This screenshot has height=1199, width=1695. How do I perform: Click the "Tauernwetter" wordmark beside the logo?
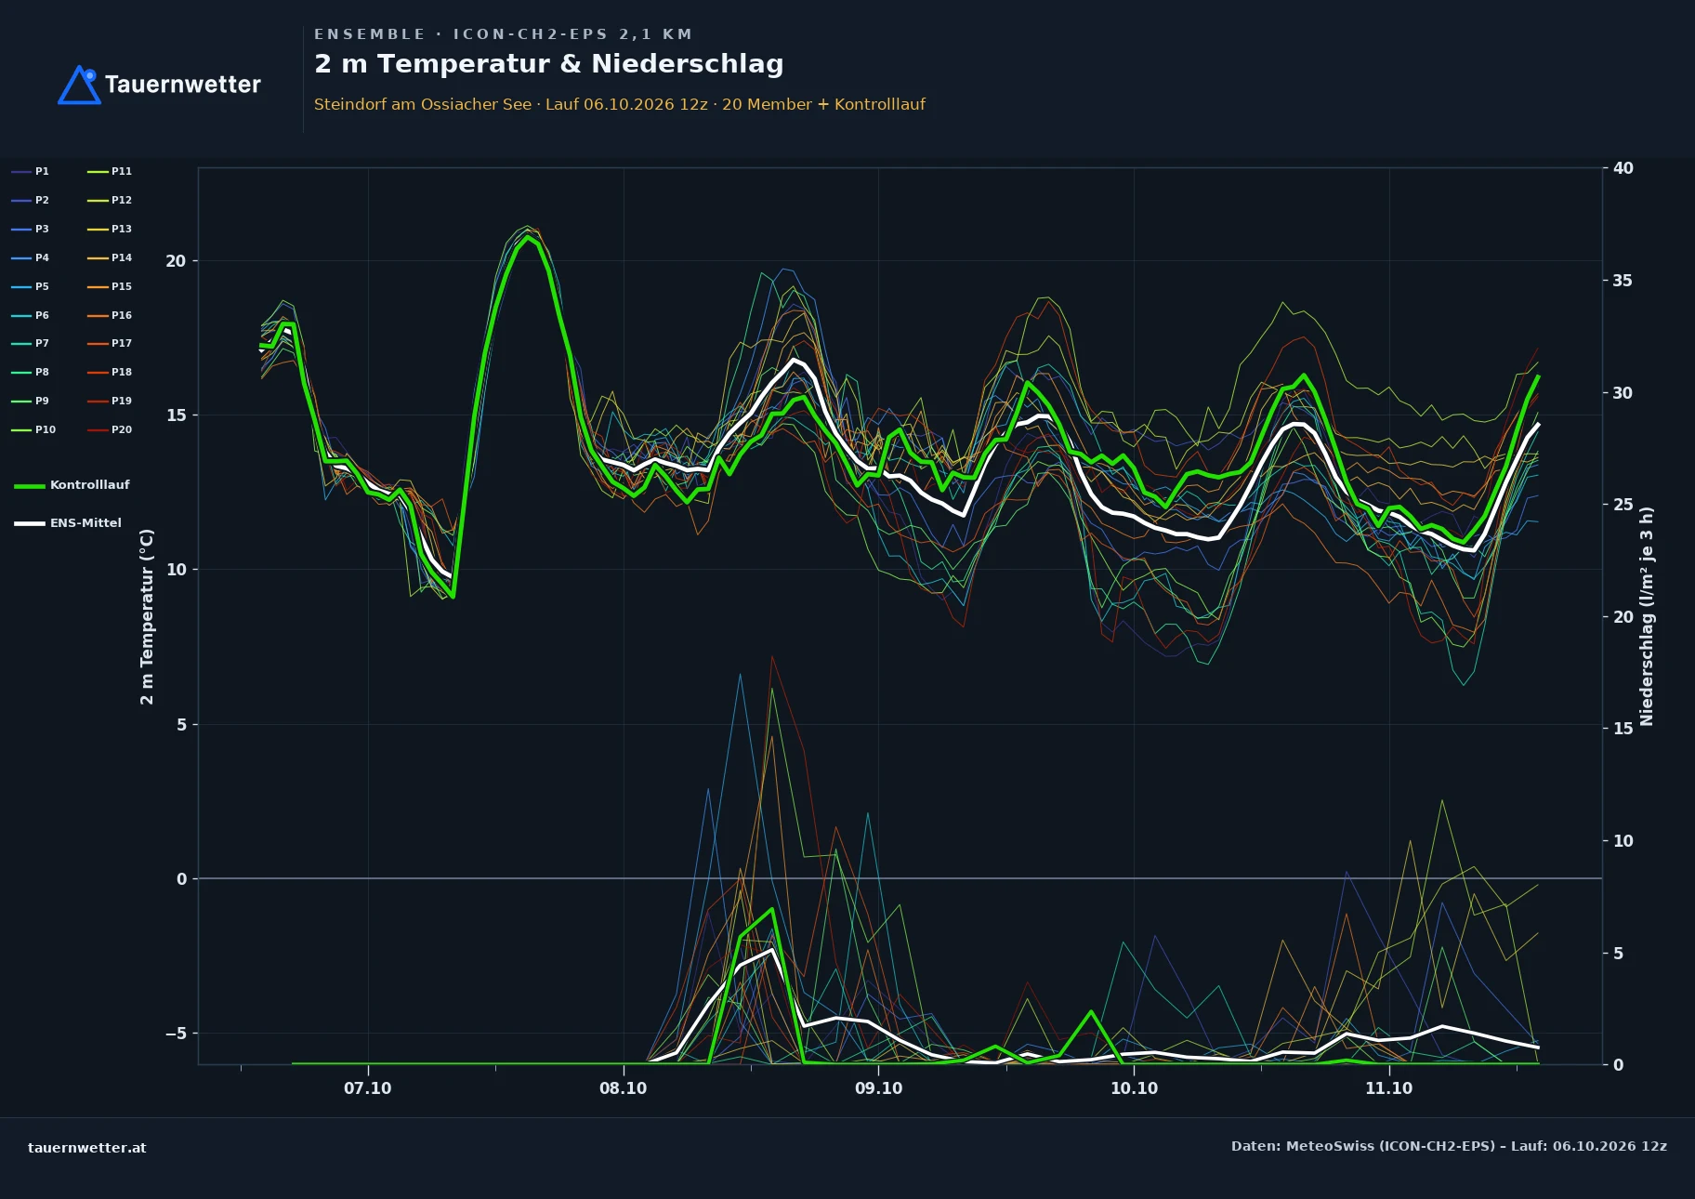coord(182,85)
